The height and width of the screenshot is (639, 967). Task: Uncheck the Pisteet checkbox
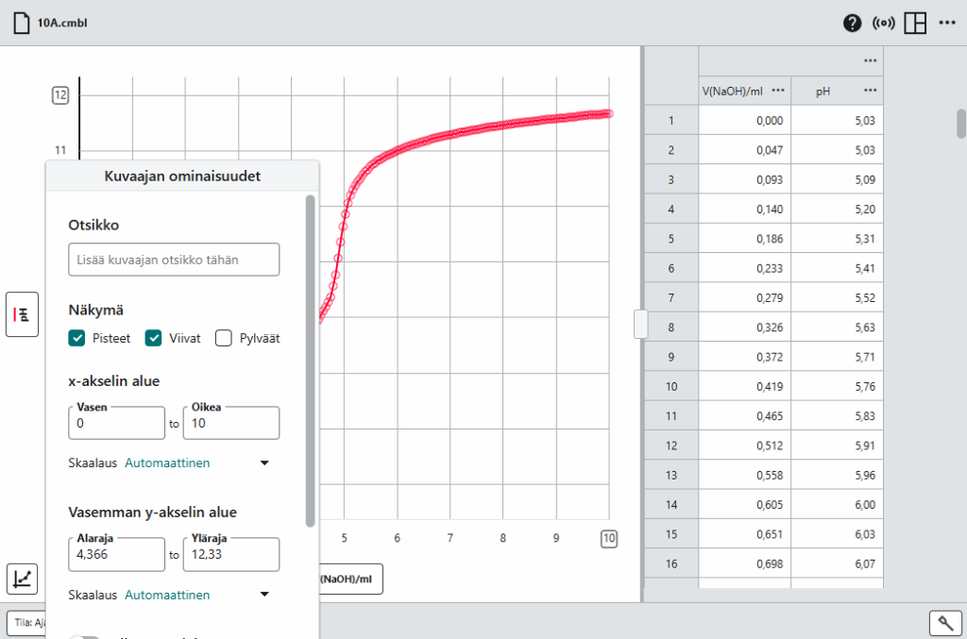click(x=76, y=338)
